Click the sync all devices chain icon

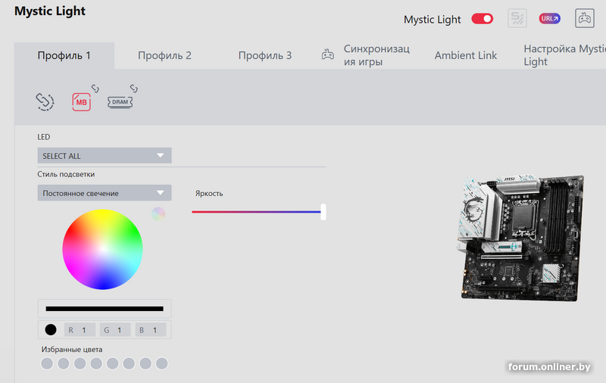[45, 101]
